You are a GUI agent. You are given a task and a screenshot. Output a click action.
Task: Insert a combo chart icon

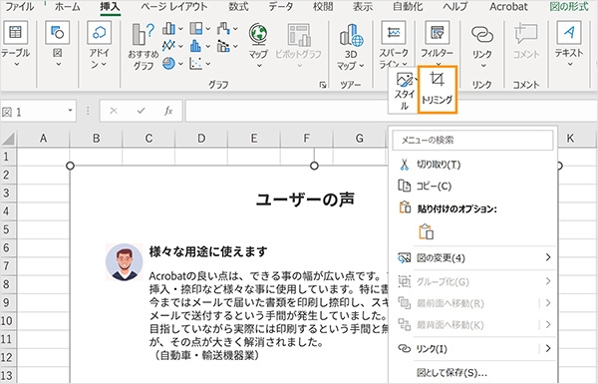tap(223, 46)
